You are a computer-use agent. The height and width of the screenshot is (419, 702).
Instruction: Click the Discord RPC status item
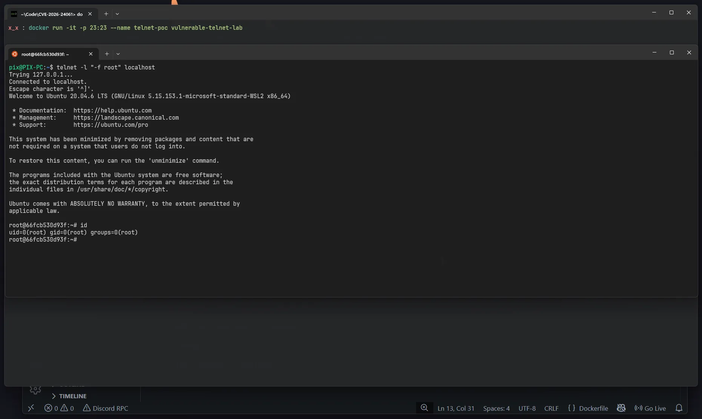pos(106,408)
